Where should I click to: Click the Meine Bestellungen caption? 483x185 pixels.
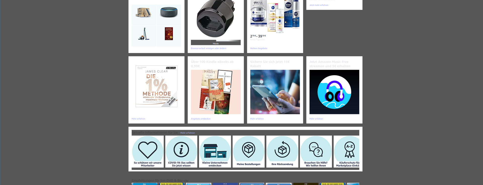249,164
